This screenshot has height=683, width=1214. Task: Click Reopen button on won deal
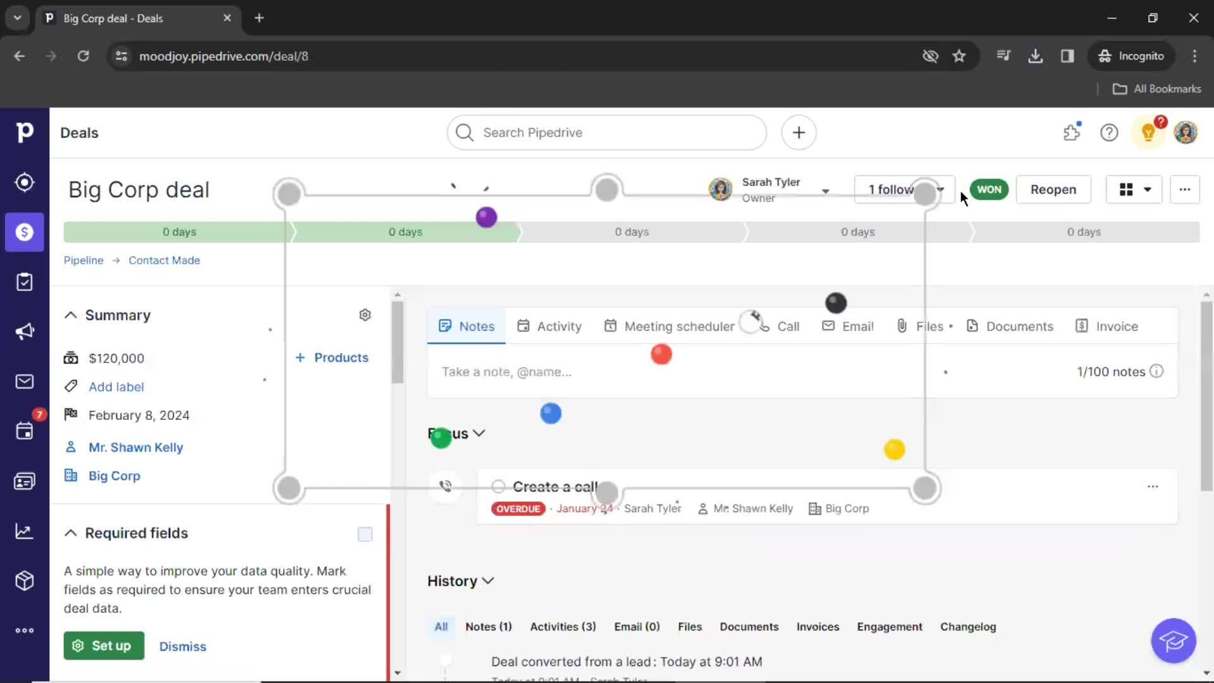1053,189
